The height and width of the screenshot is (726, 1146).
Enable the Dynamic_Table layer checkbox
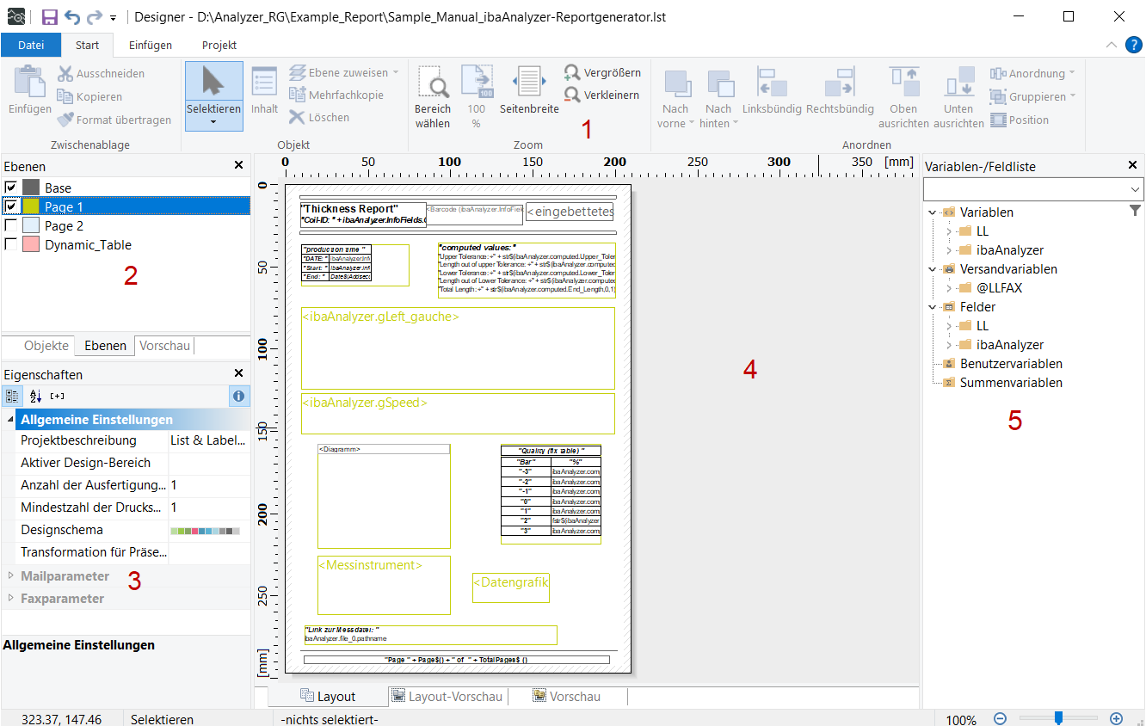[x=11, y=244]
